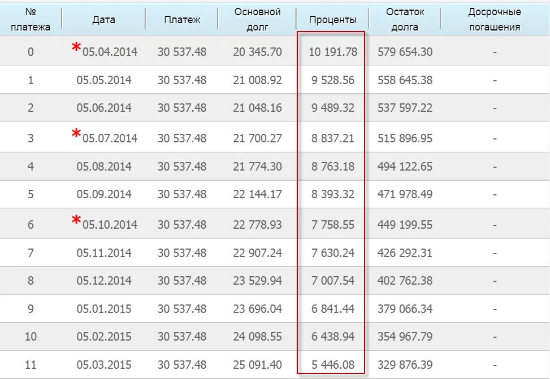
Task: Select date cell 05.09.2014
Action: click(104, 194)
